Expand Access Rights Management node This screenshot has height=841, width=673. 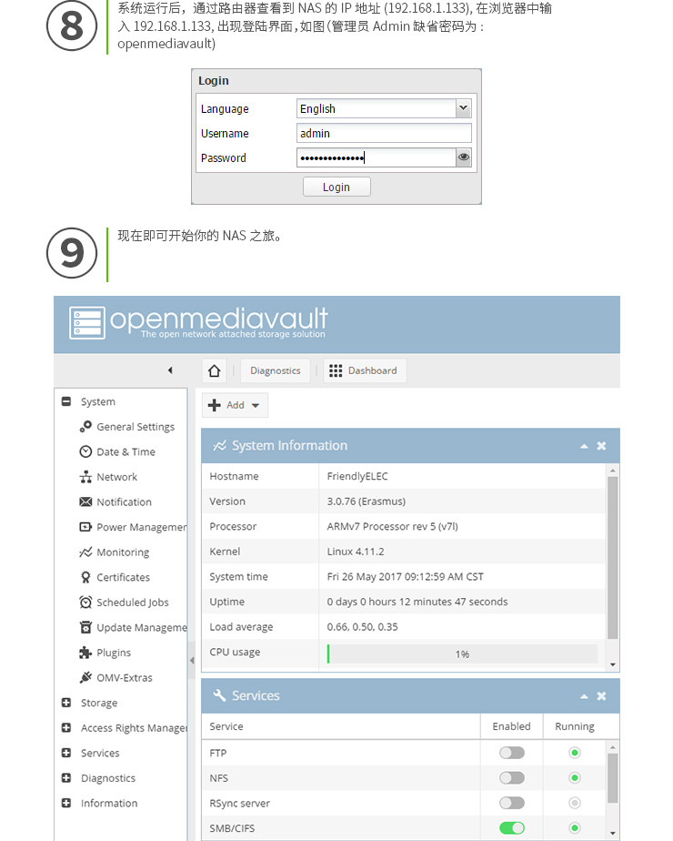66,728
